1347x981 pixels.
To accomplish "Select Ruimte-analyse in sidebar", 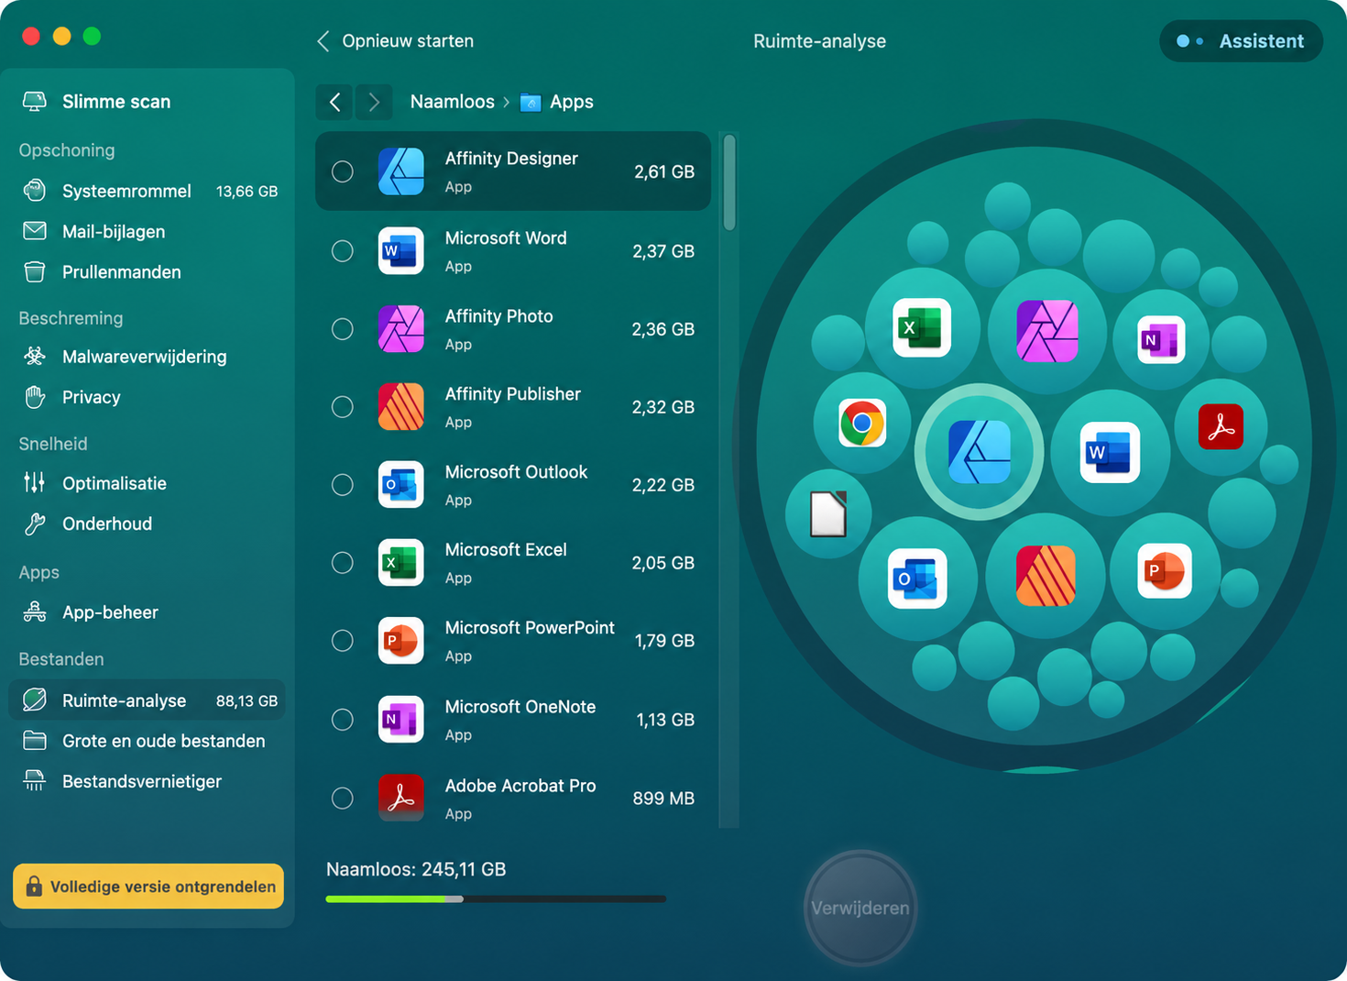I will 148,700.
